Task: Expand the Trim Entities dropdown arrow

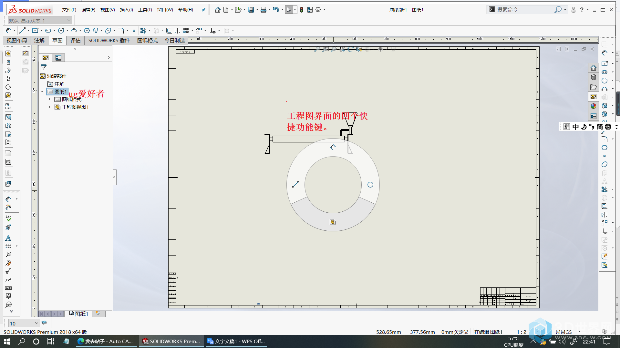Action: pos(150,31)
